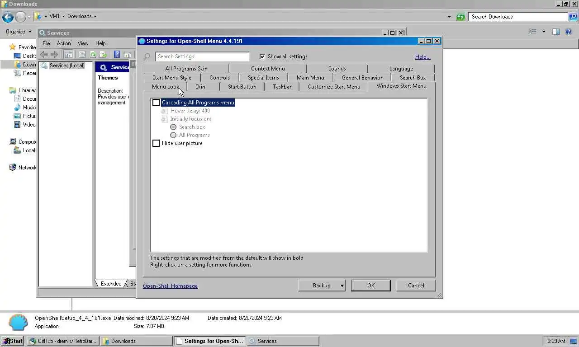Open the Sounds tab
The width and height of the screenshot is (579, 347).
pyautogui.click(x=337, y=69)
